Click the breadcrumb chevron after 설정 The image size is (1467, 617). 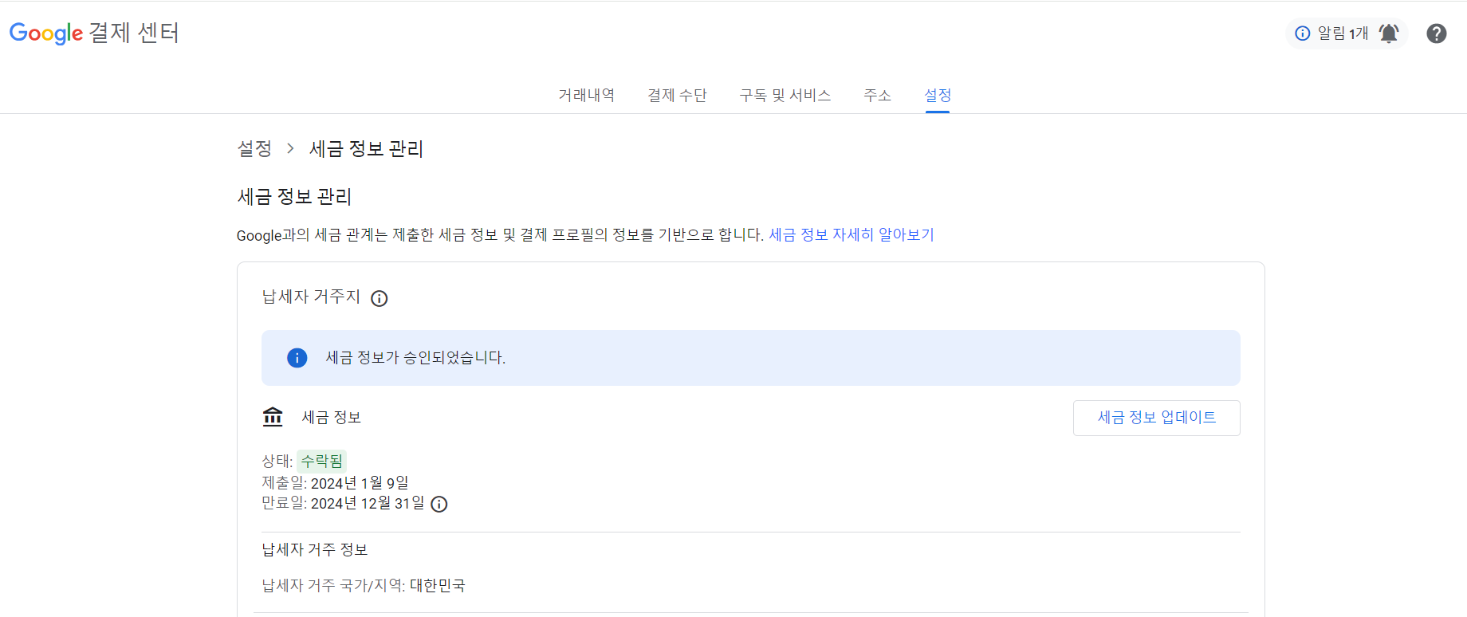(289, 148)
